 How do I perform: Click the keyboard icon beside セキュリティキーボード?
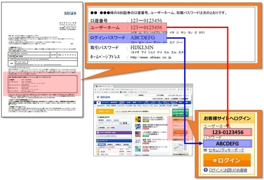tap(205, 150)
